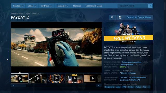Click the search magnifier icon
This screenshot has width=166, height=93.
[150, 6]
